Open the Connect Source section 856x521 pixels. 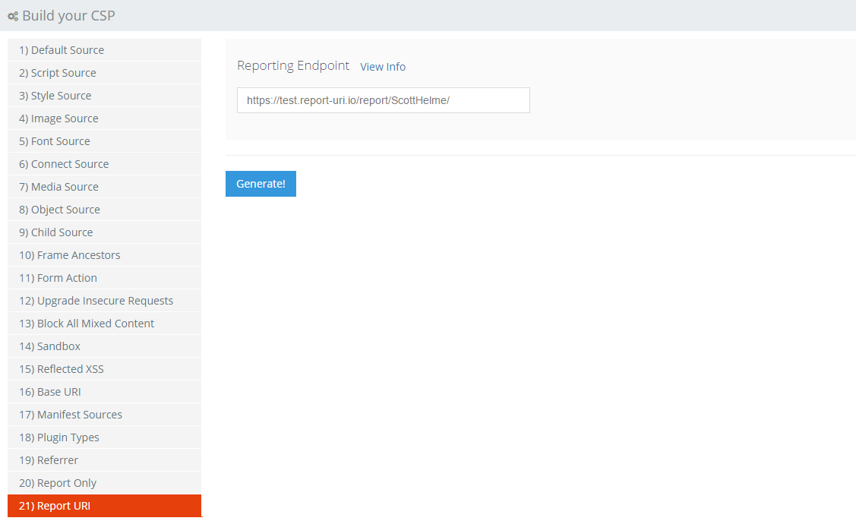(104, 164)
